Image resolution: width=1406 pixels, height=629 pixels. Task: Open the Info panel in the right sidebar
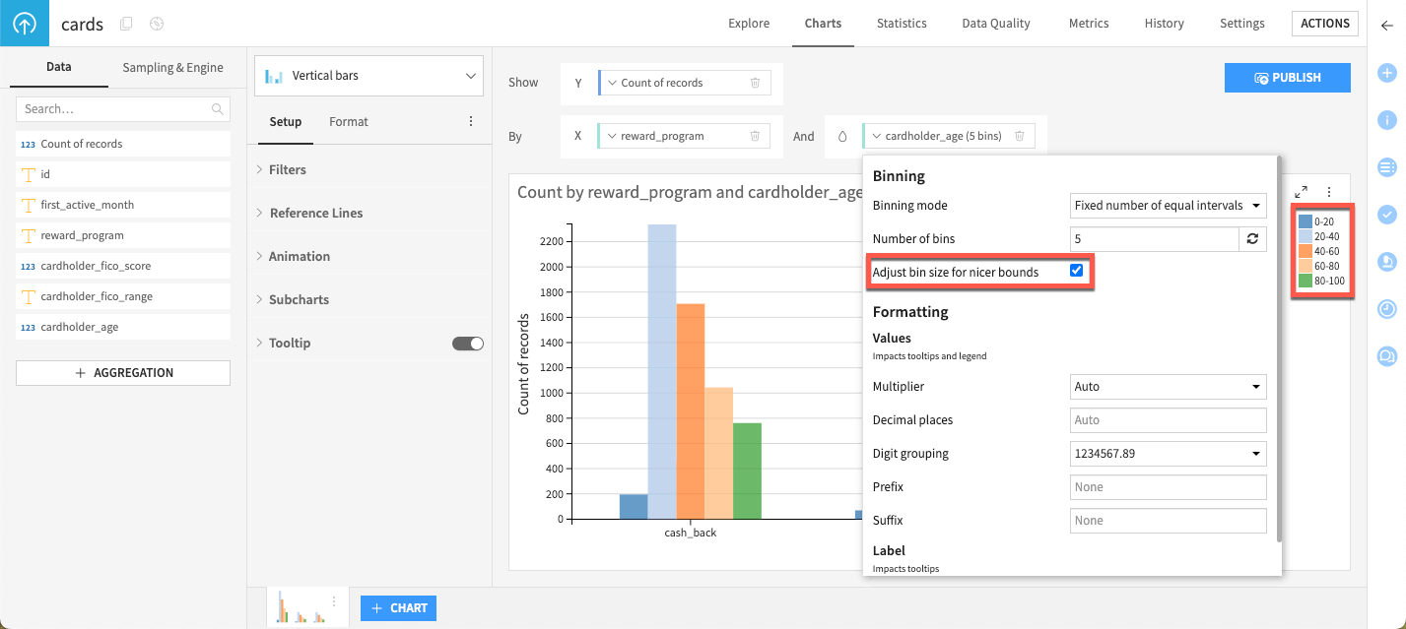point(1387,119)
